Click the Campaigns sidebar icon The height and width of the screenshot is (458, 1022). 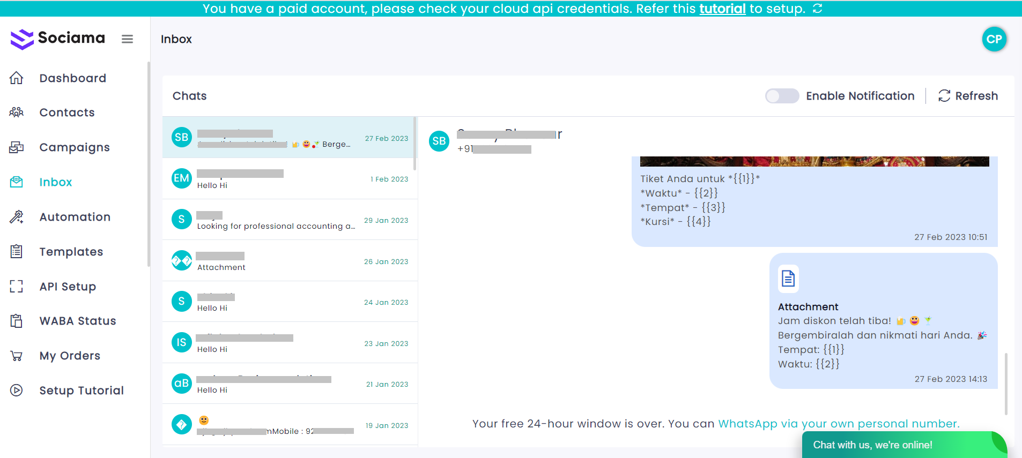[x=17, y=147]
